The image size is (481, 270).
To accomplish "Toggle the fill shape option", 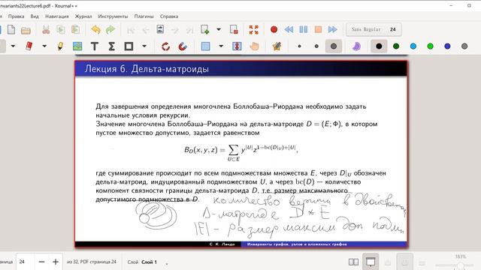I will tap(356, 46).
